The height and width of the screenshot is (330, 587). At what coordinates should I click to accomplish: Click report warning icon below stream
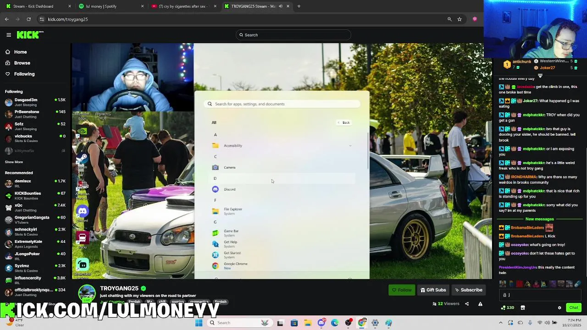480,303
